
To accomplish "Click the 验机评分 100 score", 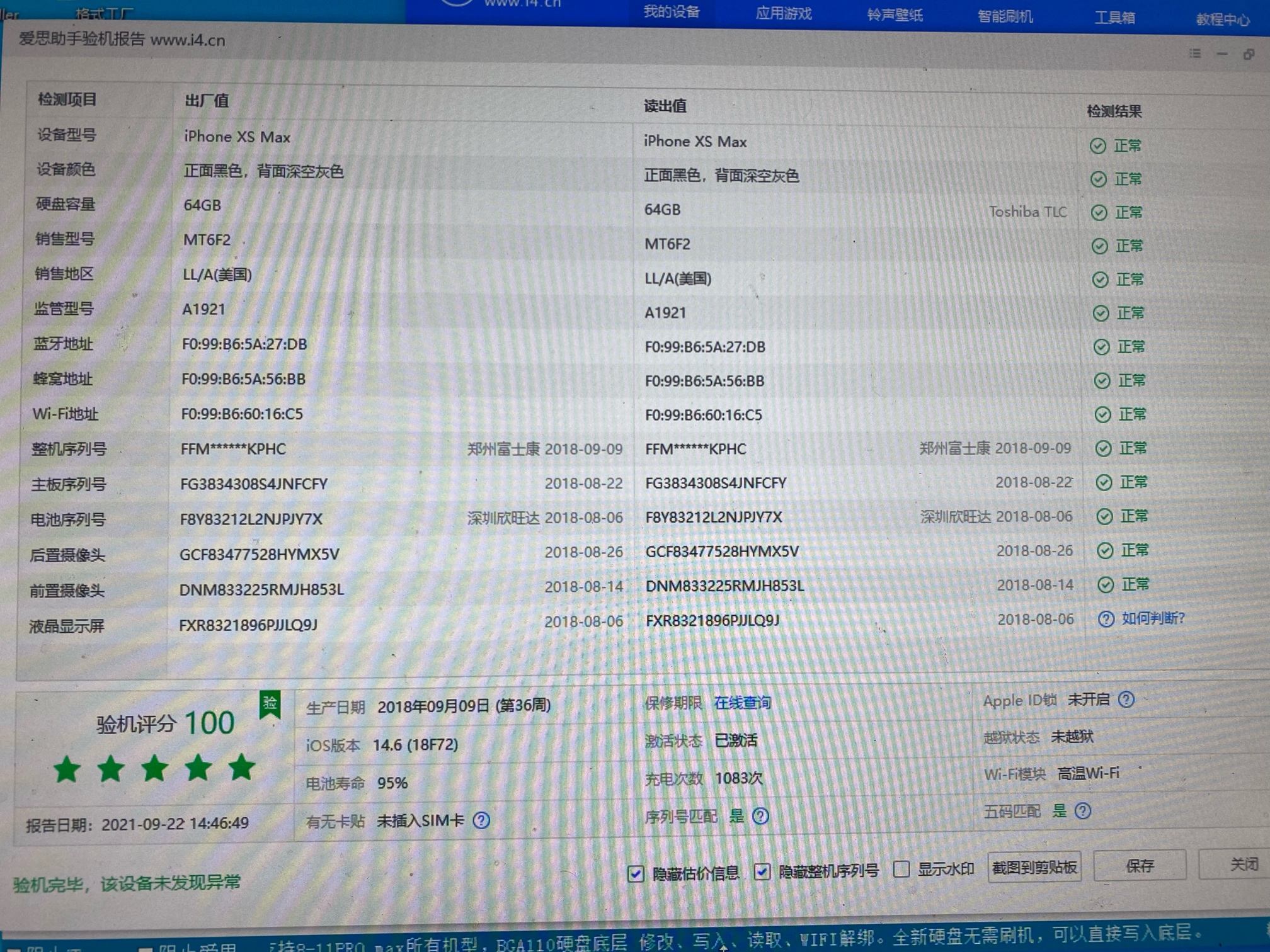I will 166,723.
